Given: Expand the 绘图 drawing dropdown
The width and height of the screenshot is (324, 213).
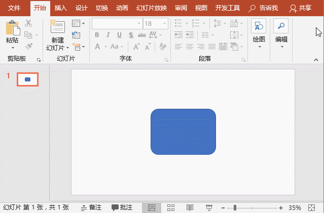Looking at the screenshot, I should (259, 47).
